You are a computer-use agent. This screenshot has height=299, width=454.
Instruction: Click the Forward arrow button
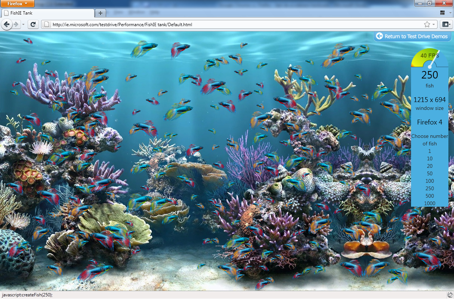[16, 24]
